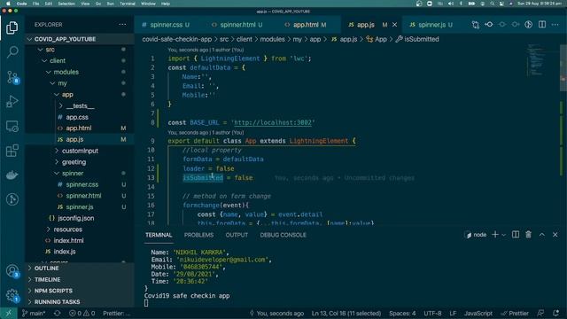Split the terminal panel
Viewport: 567px width, 319px height.
point(516,235)
